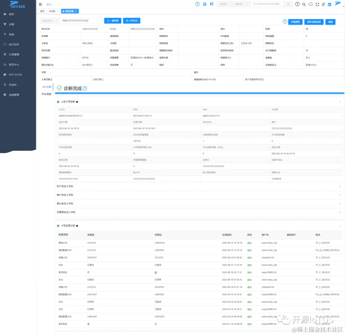345x335 pixels.
Task: Click the ICCID/MSISDN/IMSI search field
Action: click(267, 4)
